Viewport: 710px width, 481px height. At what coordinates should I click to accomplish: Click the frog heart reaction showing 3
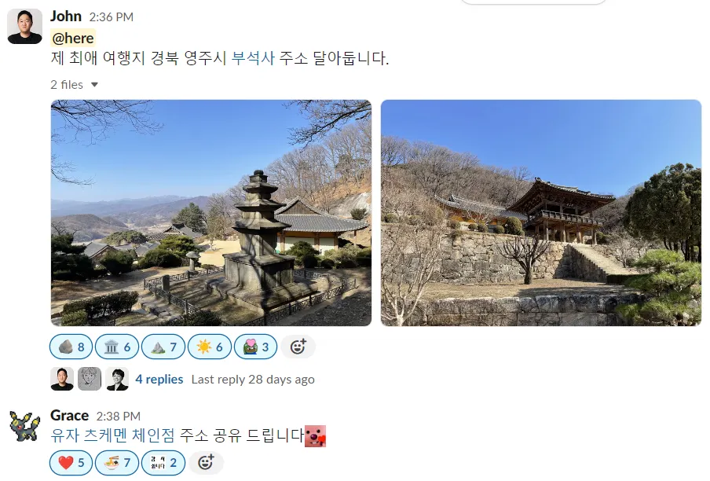(x=256, y=347)
